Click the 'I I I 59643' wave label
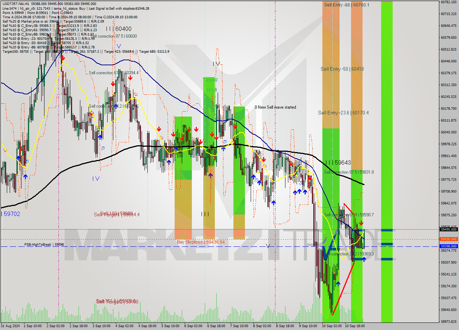The height and width of the screenshot is (330, 459). (338, 162)
